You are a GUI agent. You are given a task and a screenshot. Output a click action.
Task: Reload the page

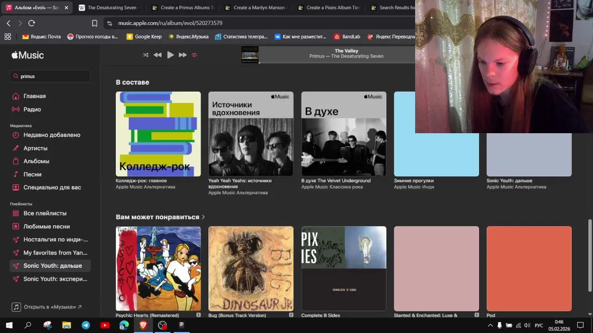click(32, 23)
